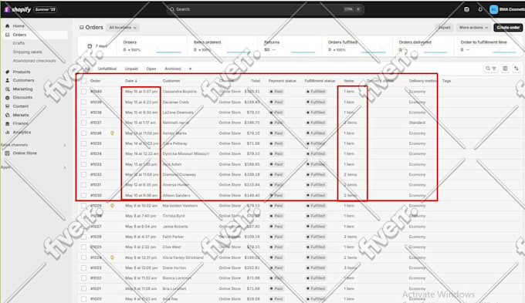Select checkbox for order #1027

83,227
